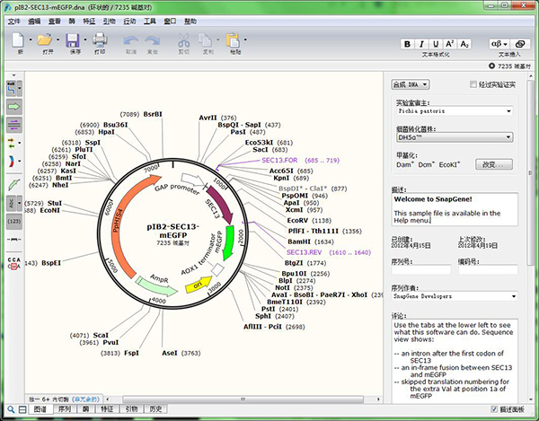The image size is (539, 421).
Task: Open the Pichia pastoris host dropdown
Action: pyautogui.click(x=455, y=111)
